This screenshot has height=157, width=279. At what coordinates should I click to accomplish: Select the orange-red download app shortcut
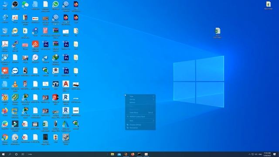point(35,44)
